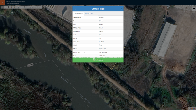Click the Nitelik label
Viewport: 196px width, 110px height.
pyautogui.click(x=75, y=45)
